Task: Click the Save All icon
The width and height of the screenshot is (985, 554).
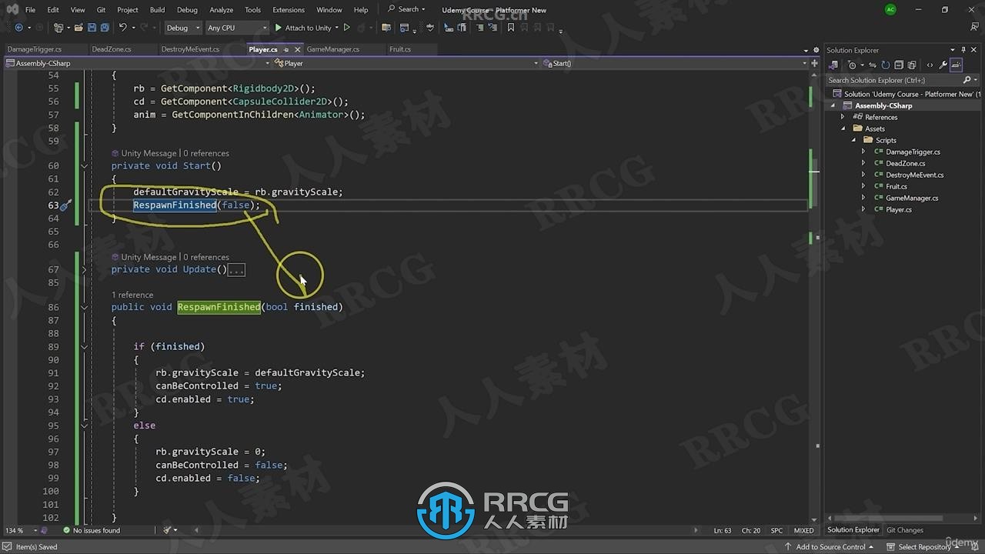Action: click(104, 28)
